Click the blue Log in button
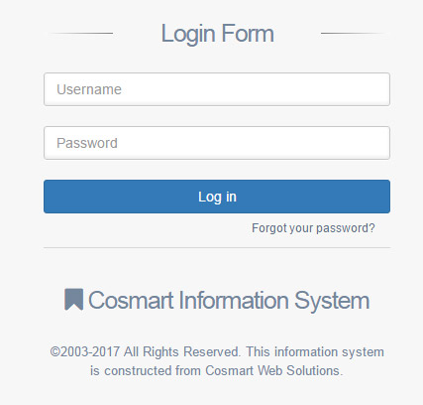The image size is (423, 405). (x=217, y=197)
